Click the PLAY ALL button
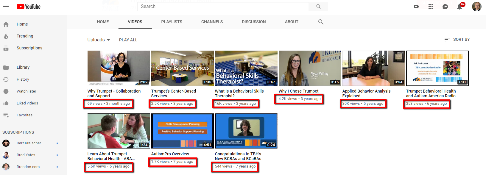 (x=128, y=40)
